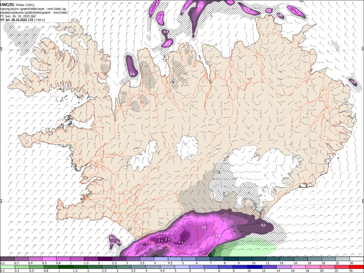Select lower legend light green swatch labeled 0.1
Viewport: 364px width, 273px height.
click(7, 267)
